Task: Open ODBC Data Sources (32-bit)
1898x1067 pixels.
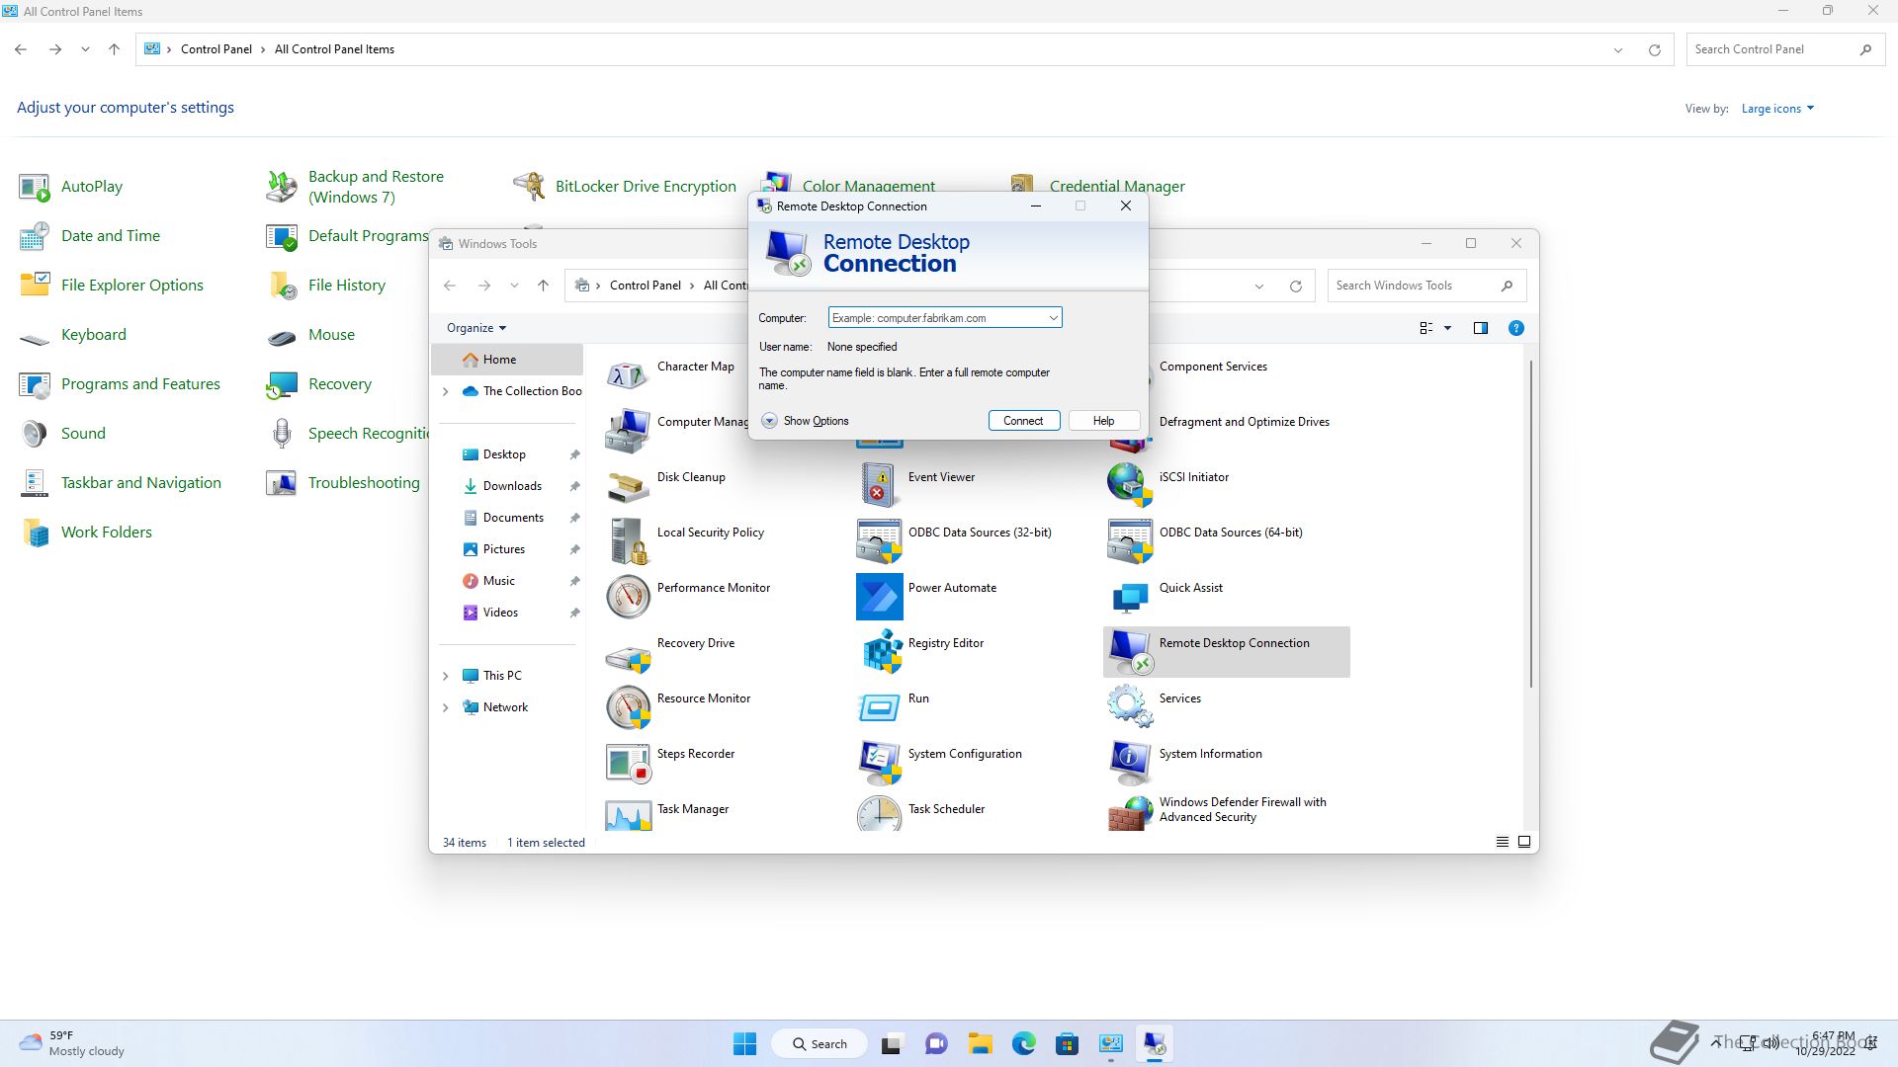Action: tap(955, 540)
